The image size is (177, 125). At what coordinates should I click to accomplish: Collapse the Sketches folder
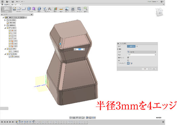point(5,54)
